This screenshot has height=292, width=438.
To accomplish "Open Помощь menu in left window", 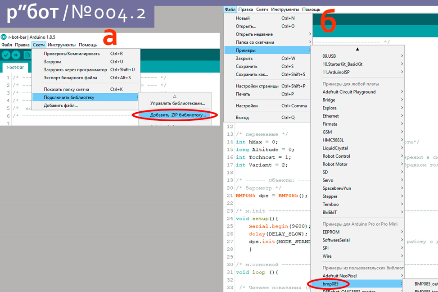I will (88, 45).
